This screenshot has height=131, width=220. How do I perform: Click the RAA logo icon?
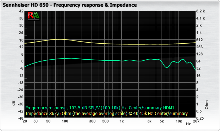(x=34, y=16)
